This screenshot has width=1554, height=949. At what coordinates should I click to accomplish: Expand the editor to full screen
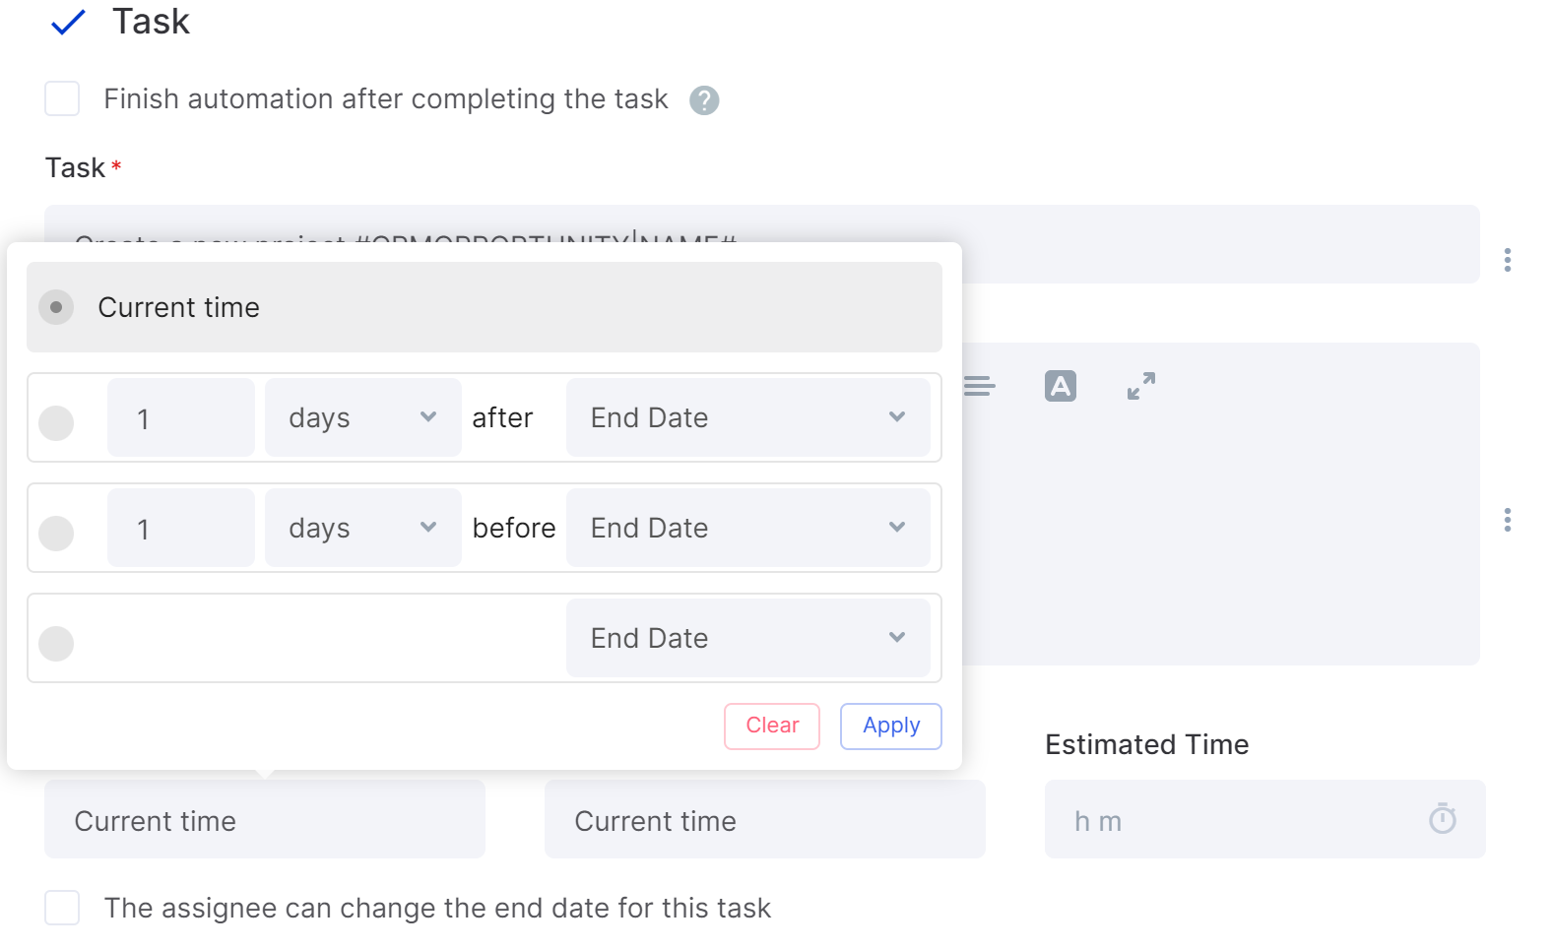click(x=1140, y=386)
